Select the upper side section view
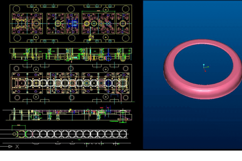The width and height of the screenshot is (242, 161). pos(71,54)
